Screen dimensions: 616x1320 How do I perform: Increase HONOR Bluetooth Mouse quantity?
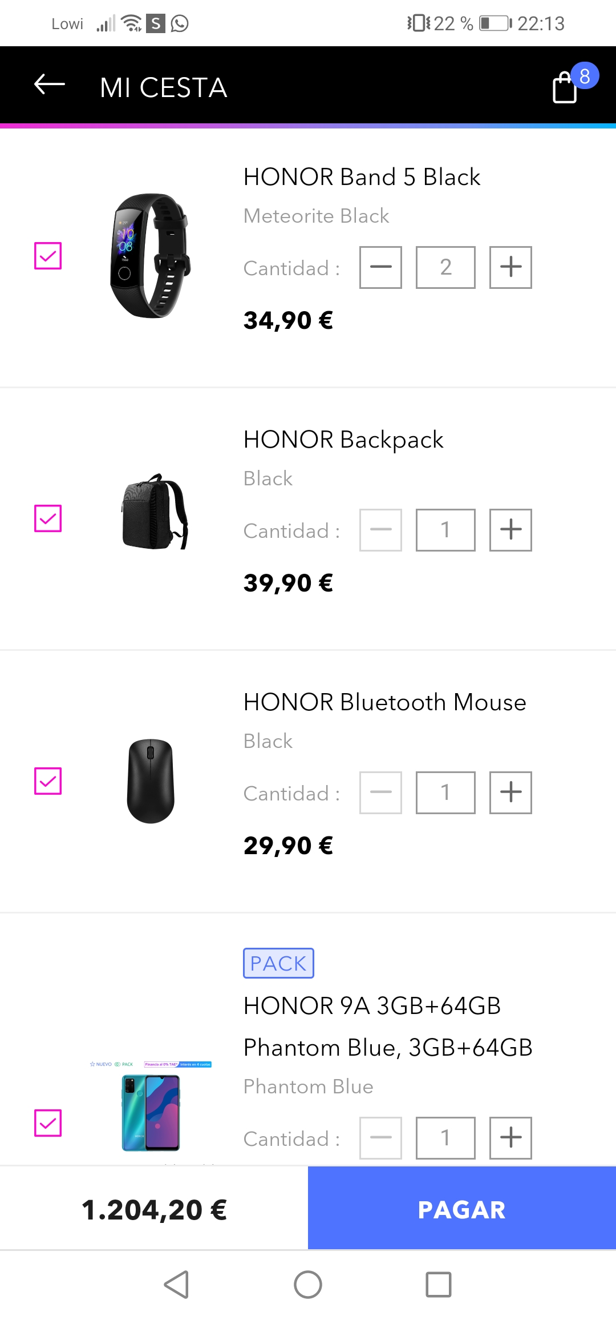(x=510, y=792)
